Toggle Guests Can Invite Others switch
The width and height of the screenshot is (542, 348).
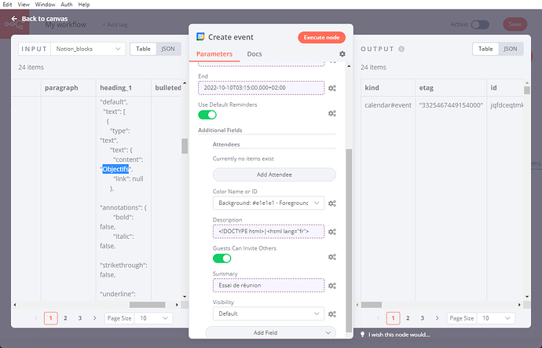click(222, 258)
